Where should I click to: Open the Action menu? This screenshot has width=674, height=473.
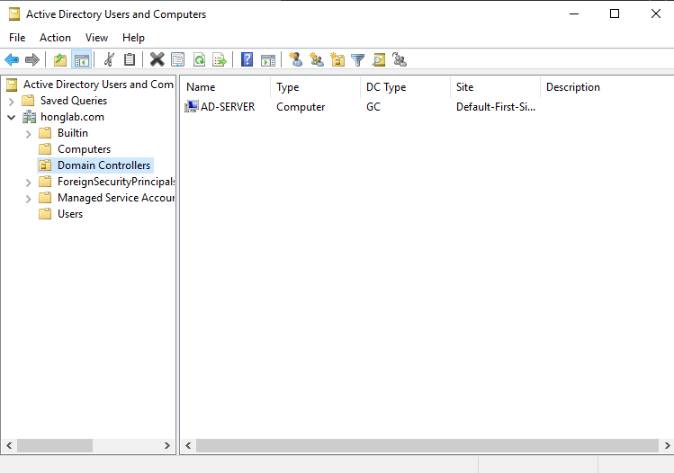click(x=56, y=38)
